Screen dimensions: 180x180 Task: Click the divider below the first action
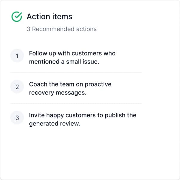point(76,73)
